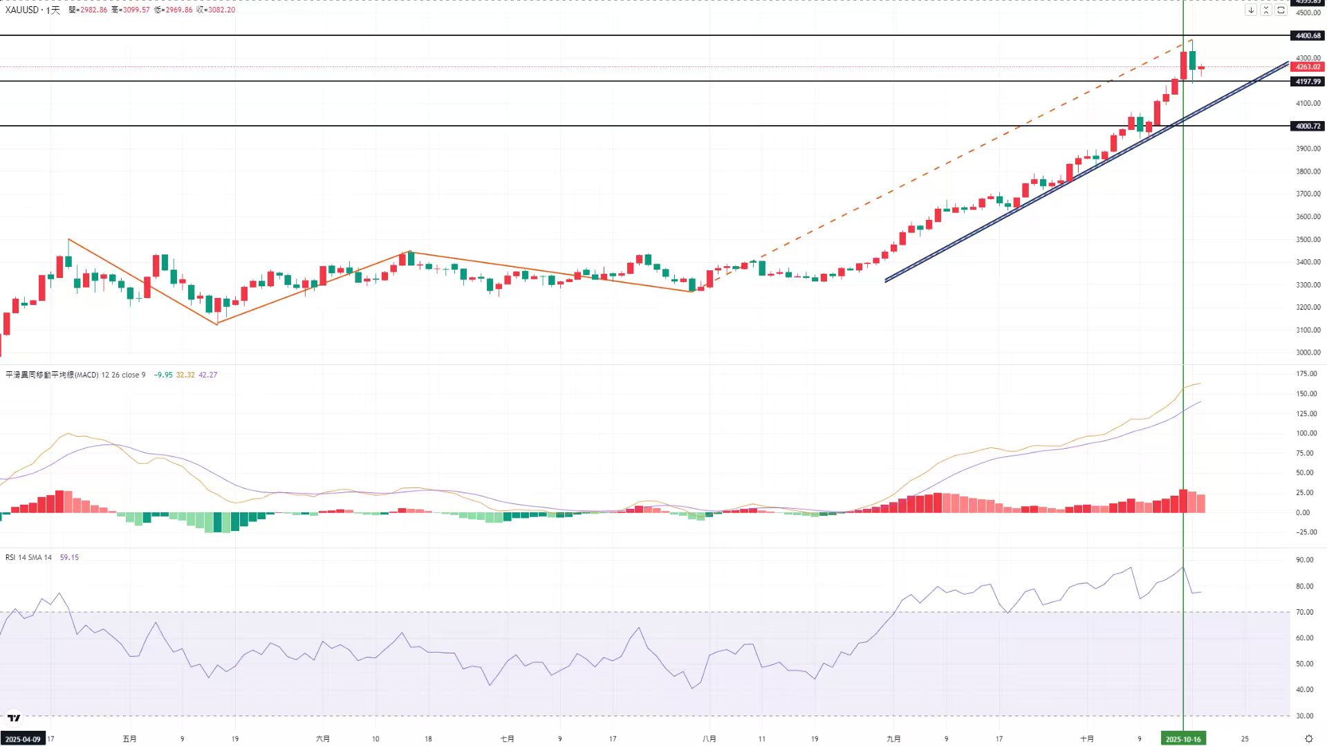
Task: Click the 3500.00 level on the price scale
Action: pos(1308,240)
